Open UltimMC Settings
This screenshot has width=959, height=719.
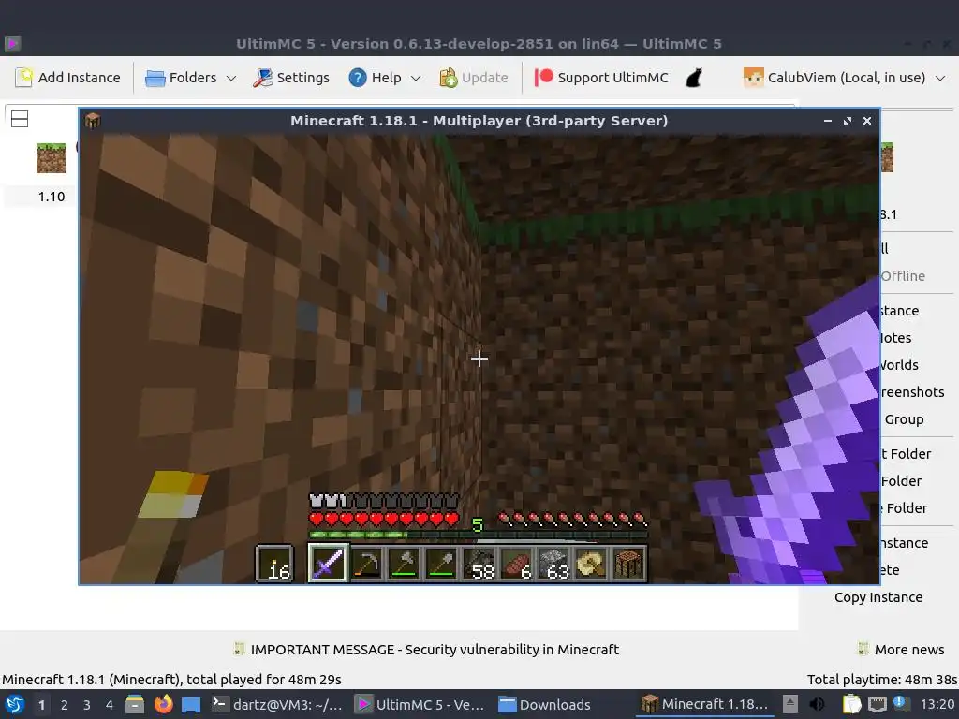point(291,78)
